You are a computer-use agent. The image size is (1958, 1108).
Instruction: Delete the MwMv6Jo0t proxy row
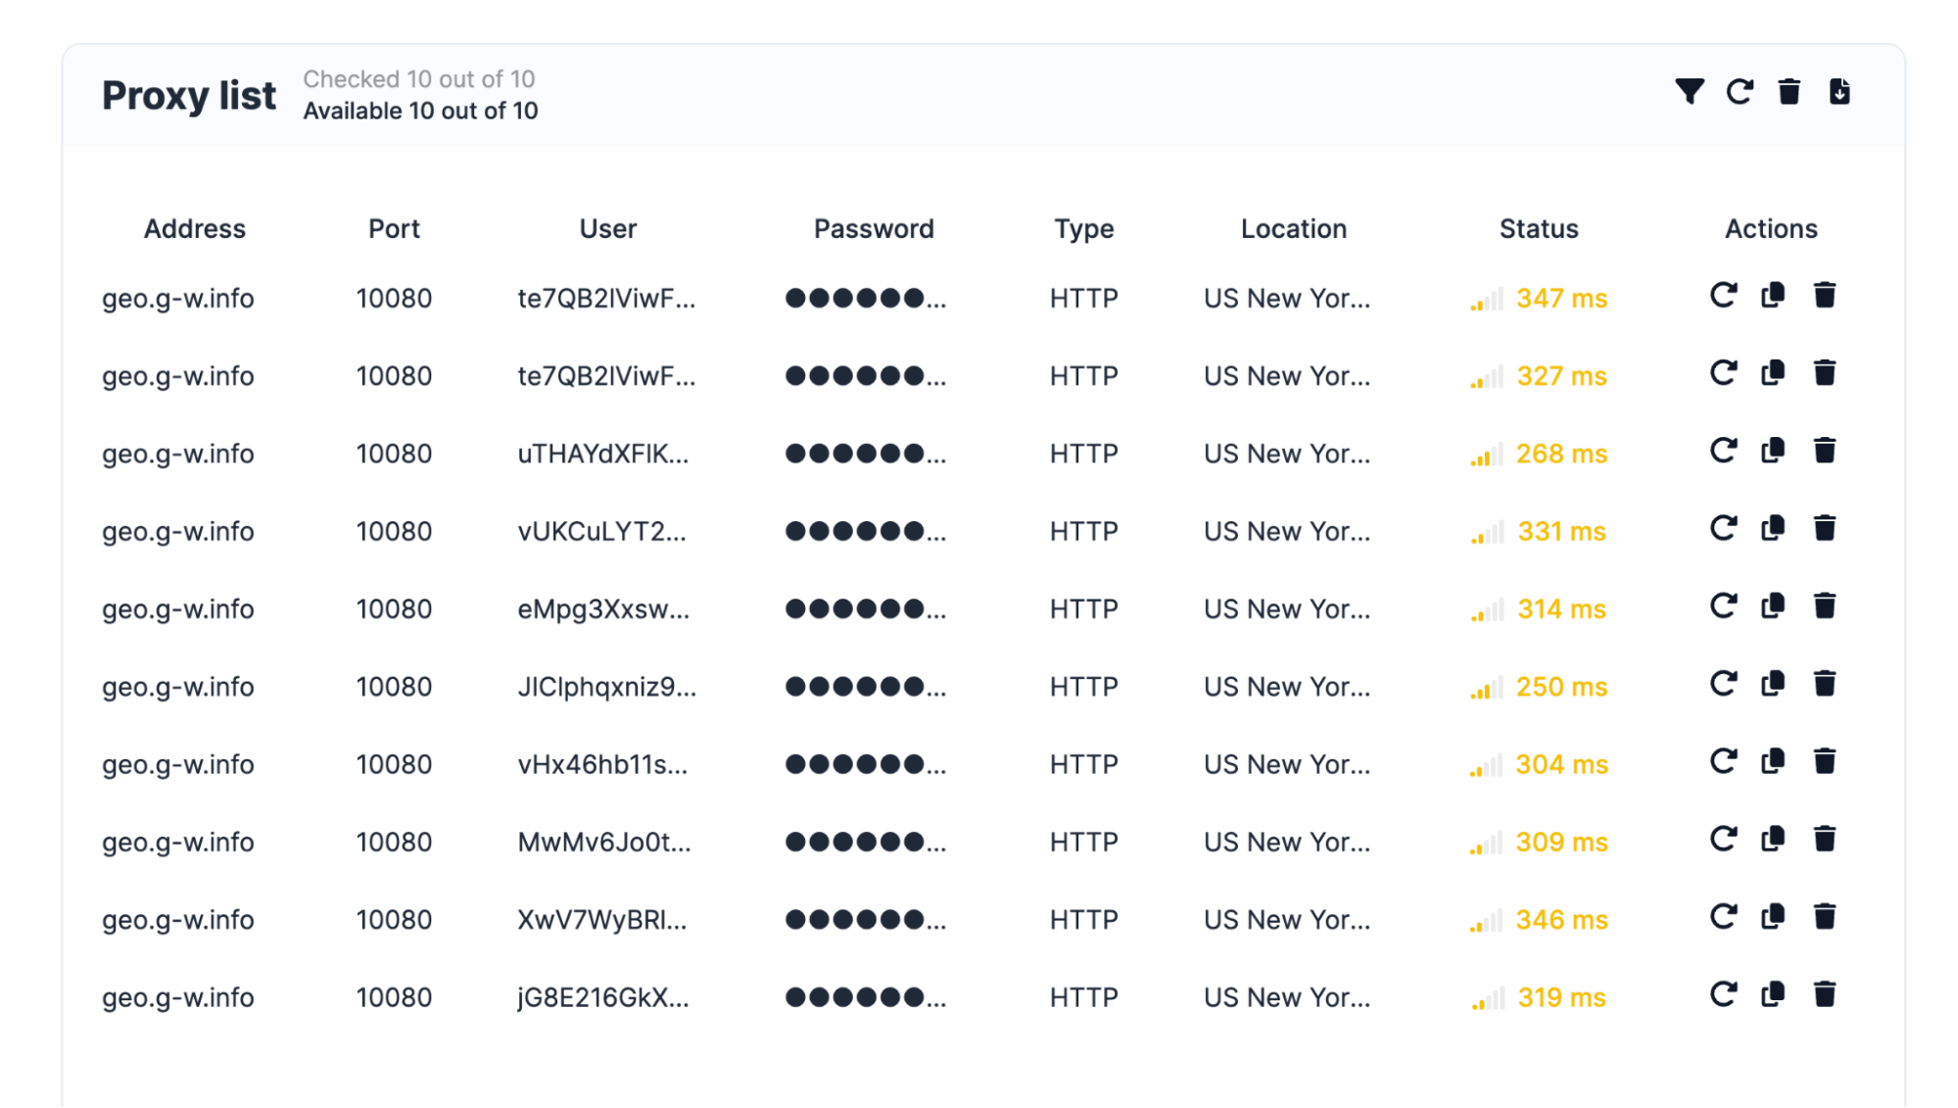coord(1825,840)
